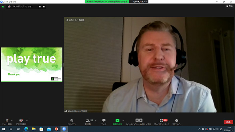The image size is (235, 132).
Task: Open Breakout Rooms icon
Action: pyautogui.click(x=161, y=120)
